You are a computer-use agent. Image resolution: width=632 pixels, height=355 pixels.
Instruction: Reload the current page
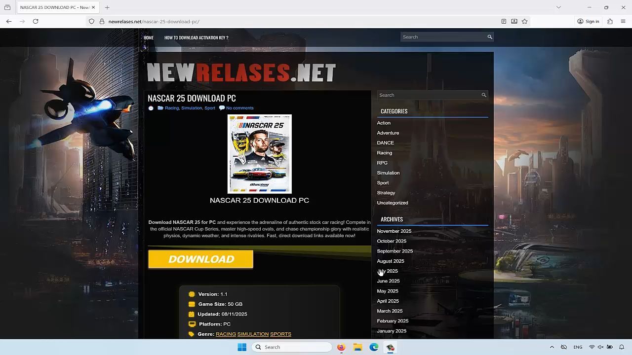point(36,21)
